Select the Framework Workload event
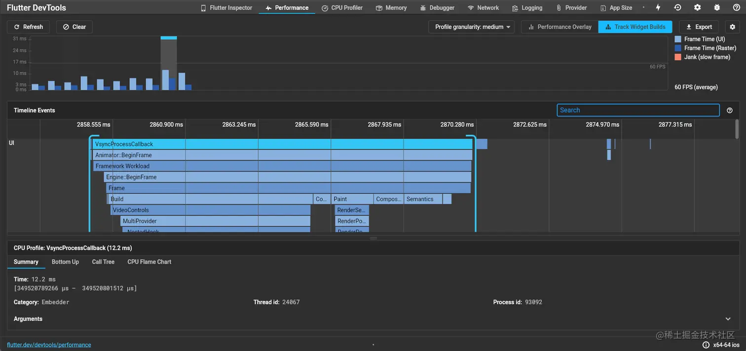 click(282, 166)
